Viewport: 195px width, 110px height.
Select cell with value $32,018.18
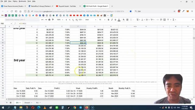tap(111, 75)
